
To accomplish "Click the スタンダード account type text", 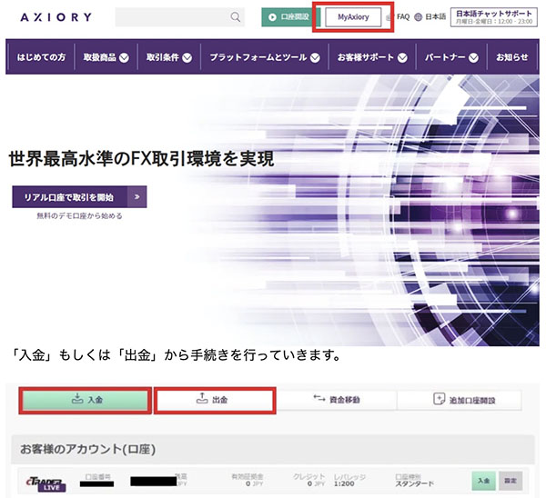I will click(x=414, y=483).
